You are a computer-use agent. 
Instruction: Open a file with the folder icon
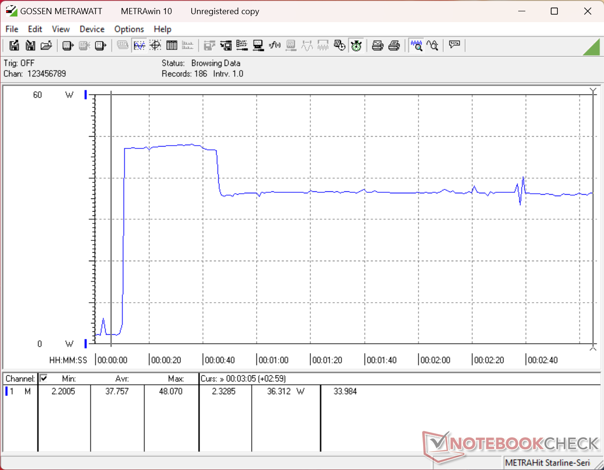click(x=46, y=45)
